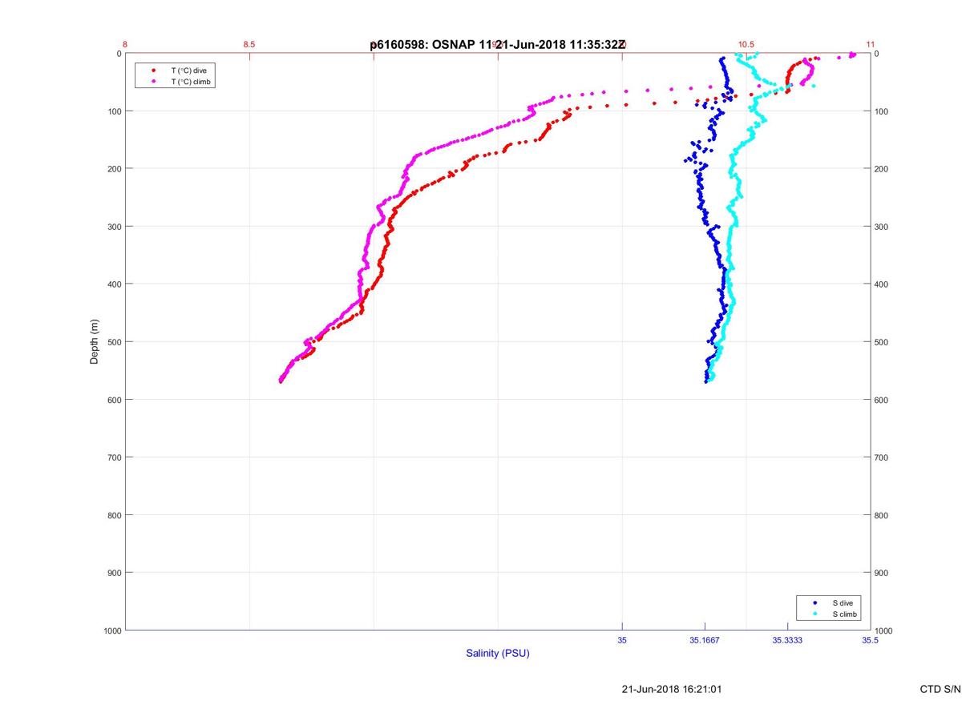The height and width of the screenshot is (709, 962).
Task: Click the salinity tick label 35.1667
Action: (x=705, y=640)
